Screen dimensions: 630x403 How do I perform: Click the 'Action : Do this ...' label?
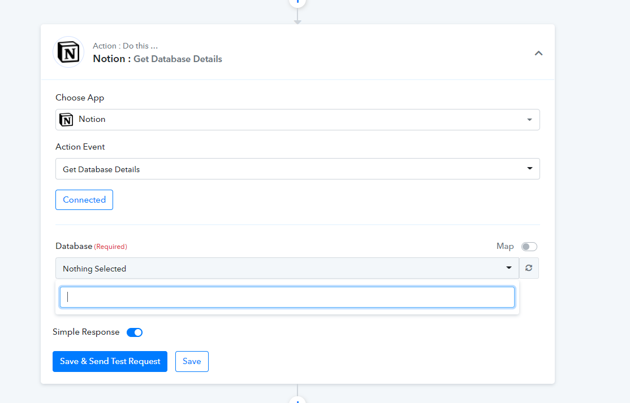click(x=125, y=46)
